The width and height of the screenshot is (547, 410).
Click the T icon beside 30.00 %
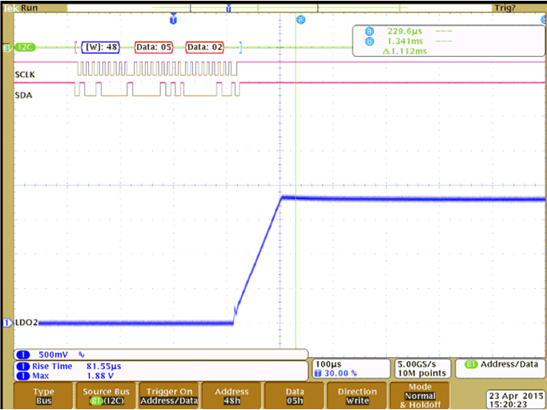(317, 373)
